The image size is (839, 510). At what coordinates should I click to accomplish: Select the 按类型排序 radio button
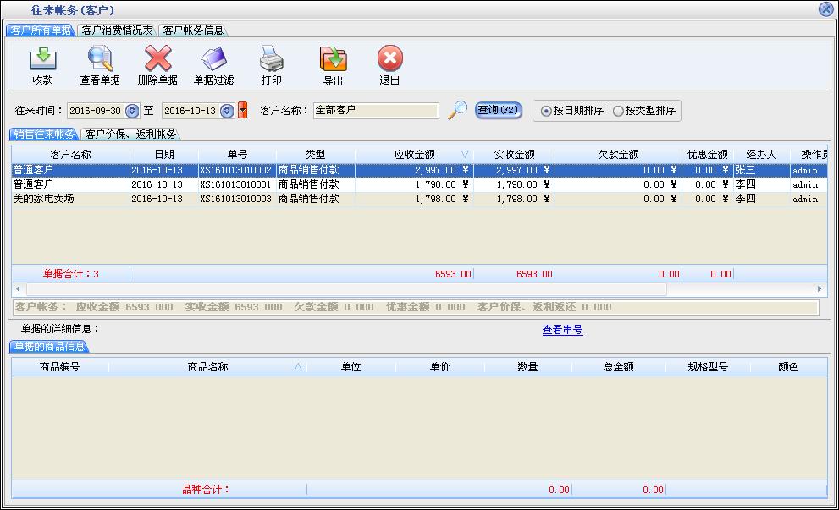[x=618, y=111]
